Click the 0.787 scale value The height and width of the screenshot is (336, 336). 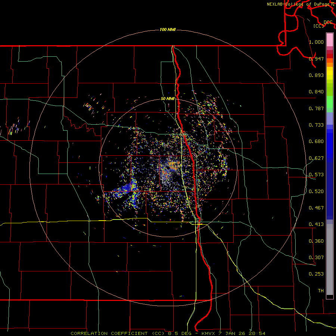pos(316,108)
